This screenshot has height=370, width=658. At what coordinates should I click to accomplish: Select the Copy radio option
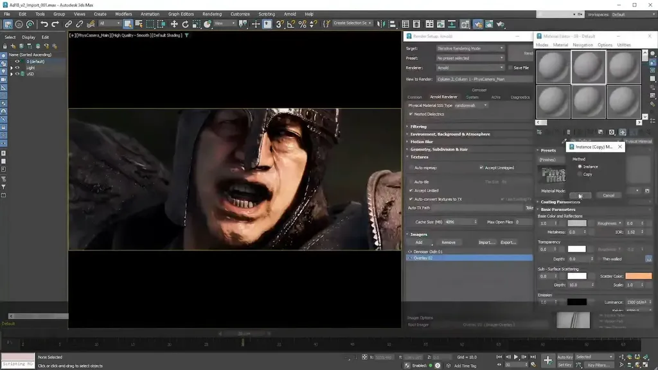580,174
